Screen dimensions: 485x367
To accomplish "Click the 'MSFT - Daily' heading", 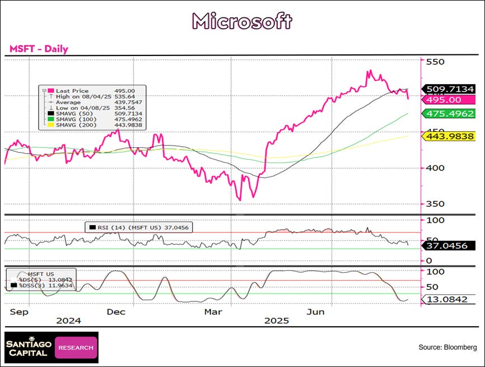I will [x=39, y=49].
